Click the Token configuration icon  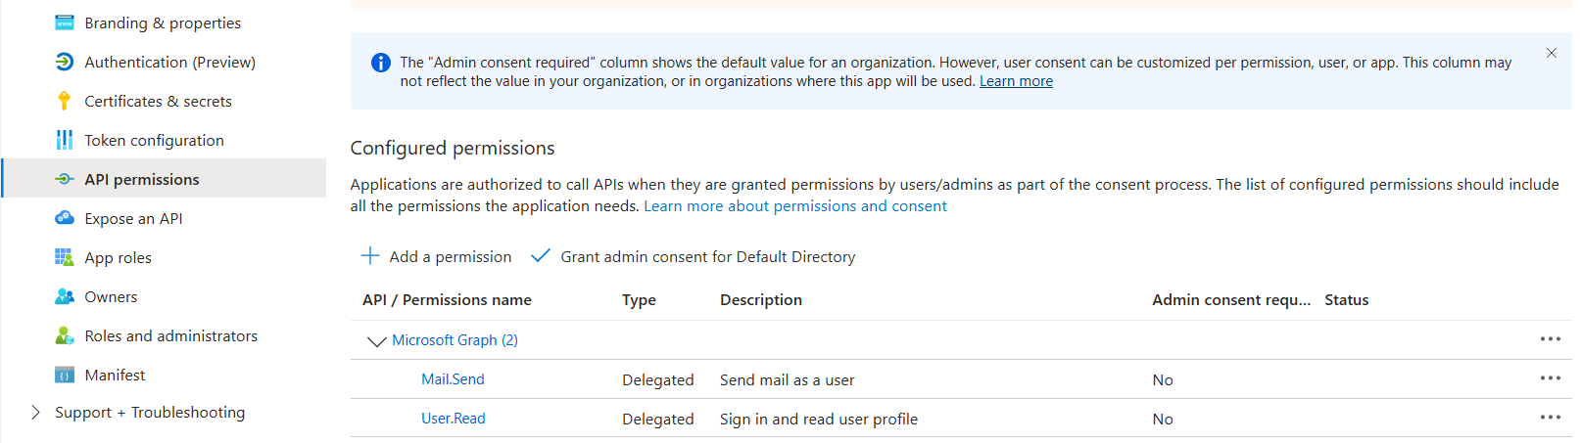pyautogui.click(x=65, y=140)
